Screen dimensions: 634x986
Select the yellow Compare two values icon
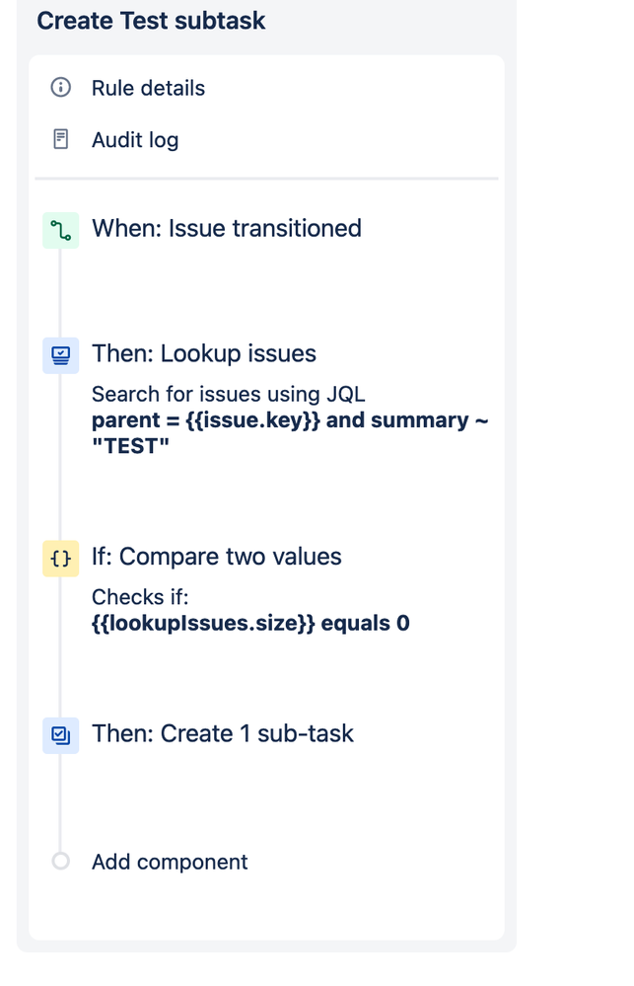pyautogui.click(x=60, y=559)
